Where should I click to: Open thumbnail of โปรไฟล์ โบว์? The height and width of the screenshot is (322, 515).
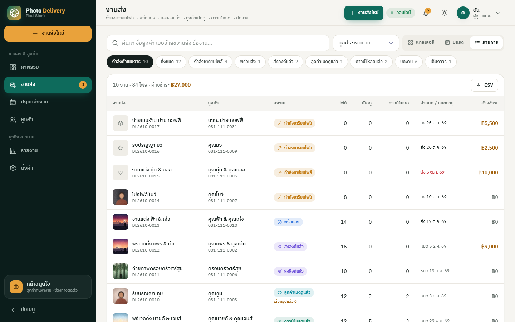[x=121, y=197]
